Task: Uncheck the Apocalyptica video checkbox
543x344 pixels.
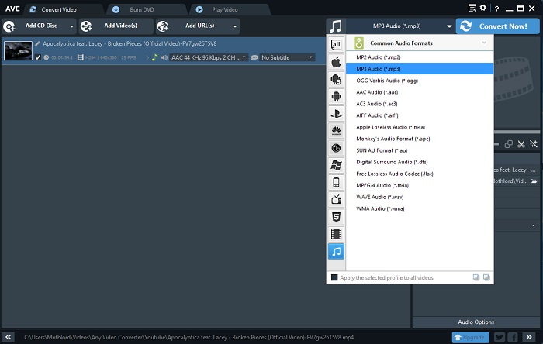Action: point(38,57)
